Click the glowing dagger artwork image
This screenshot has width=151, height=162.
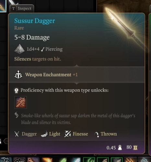(124, 27)
